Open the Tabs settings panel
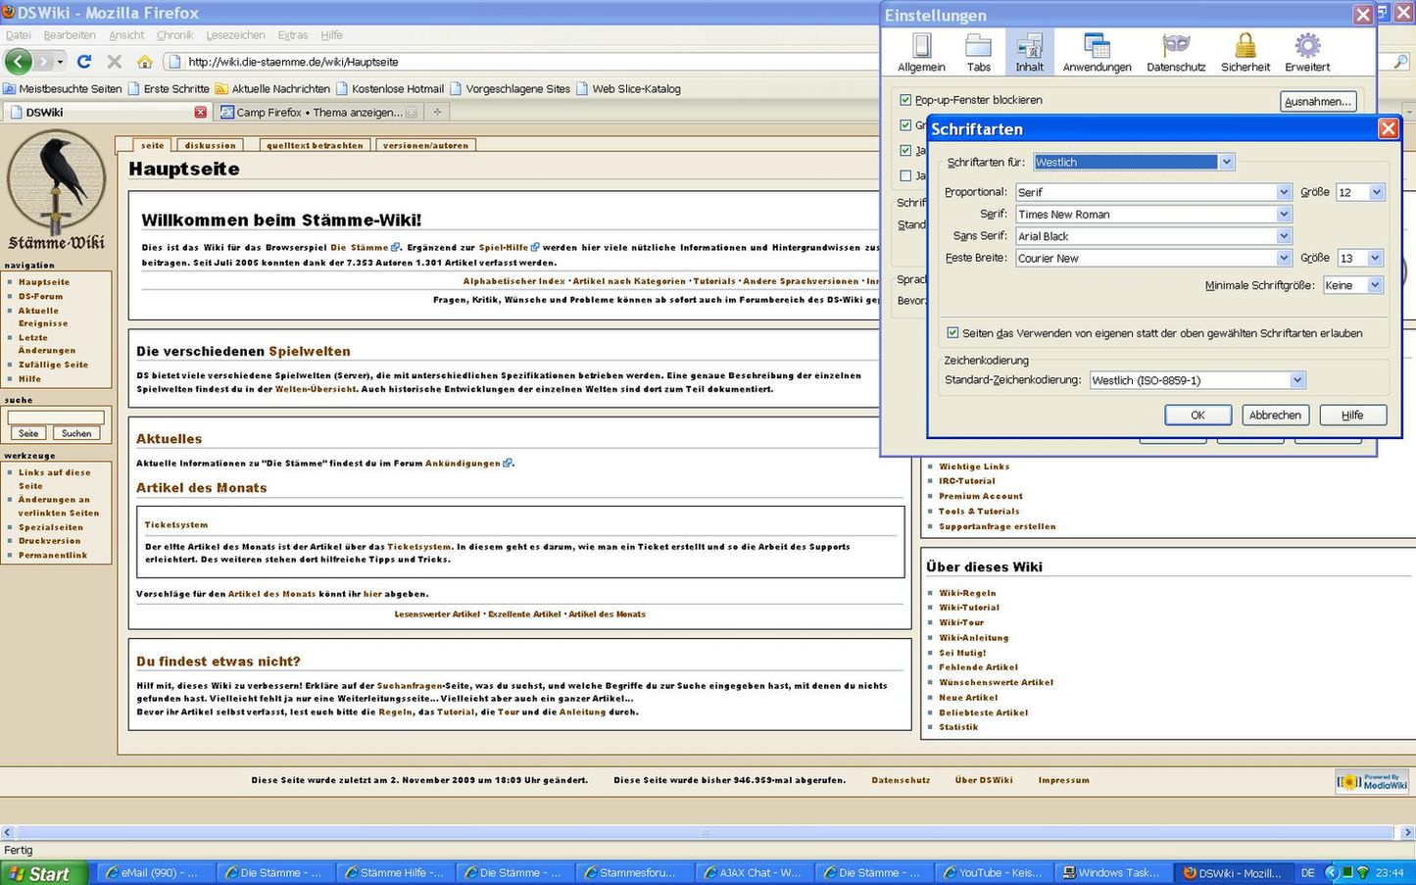 978,53
